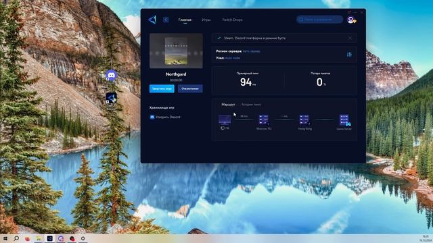Open the File Explorer taskbar icon
Screen dimensions: 433x243
tap(39, 238)
